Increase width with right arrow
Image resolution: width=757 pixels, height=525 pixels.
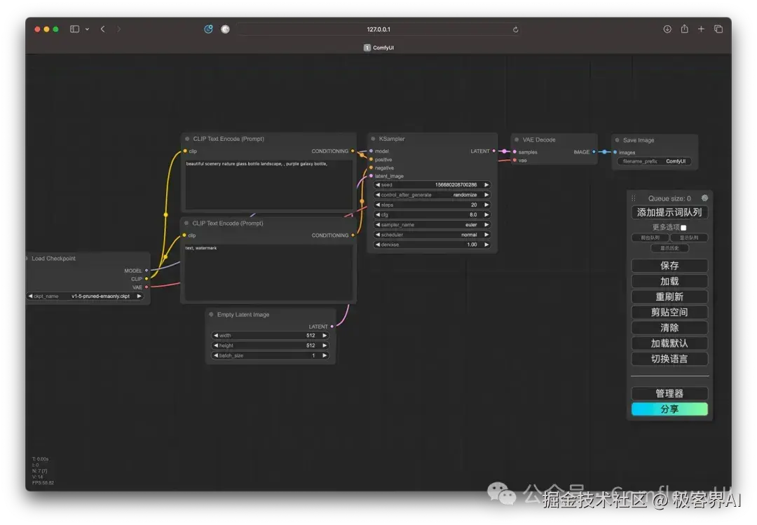pyautogui.click(x=325, y=335)
